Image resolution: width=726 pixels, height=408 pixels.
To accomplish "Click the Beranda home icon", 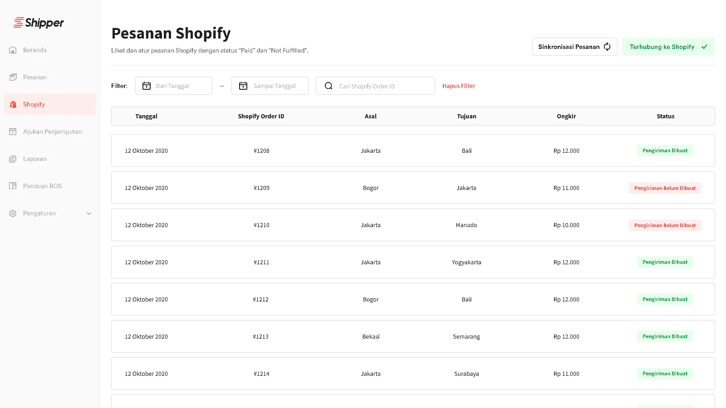I will coord(13,50).
